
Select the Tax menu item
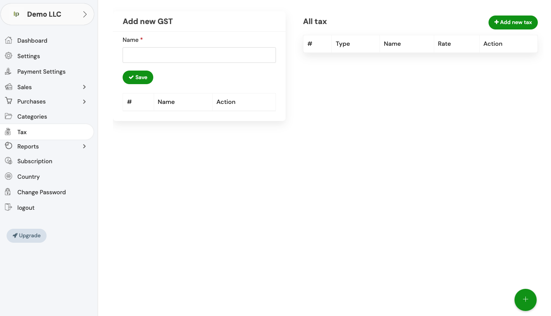[22, 132]
